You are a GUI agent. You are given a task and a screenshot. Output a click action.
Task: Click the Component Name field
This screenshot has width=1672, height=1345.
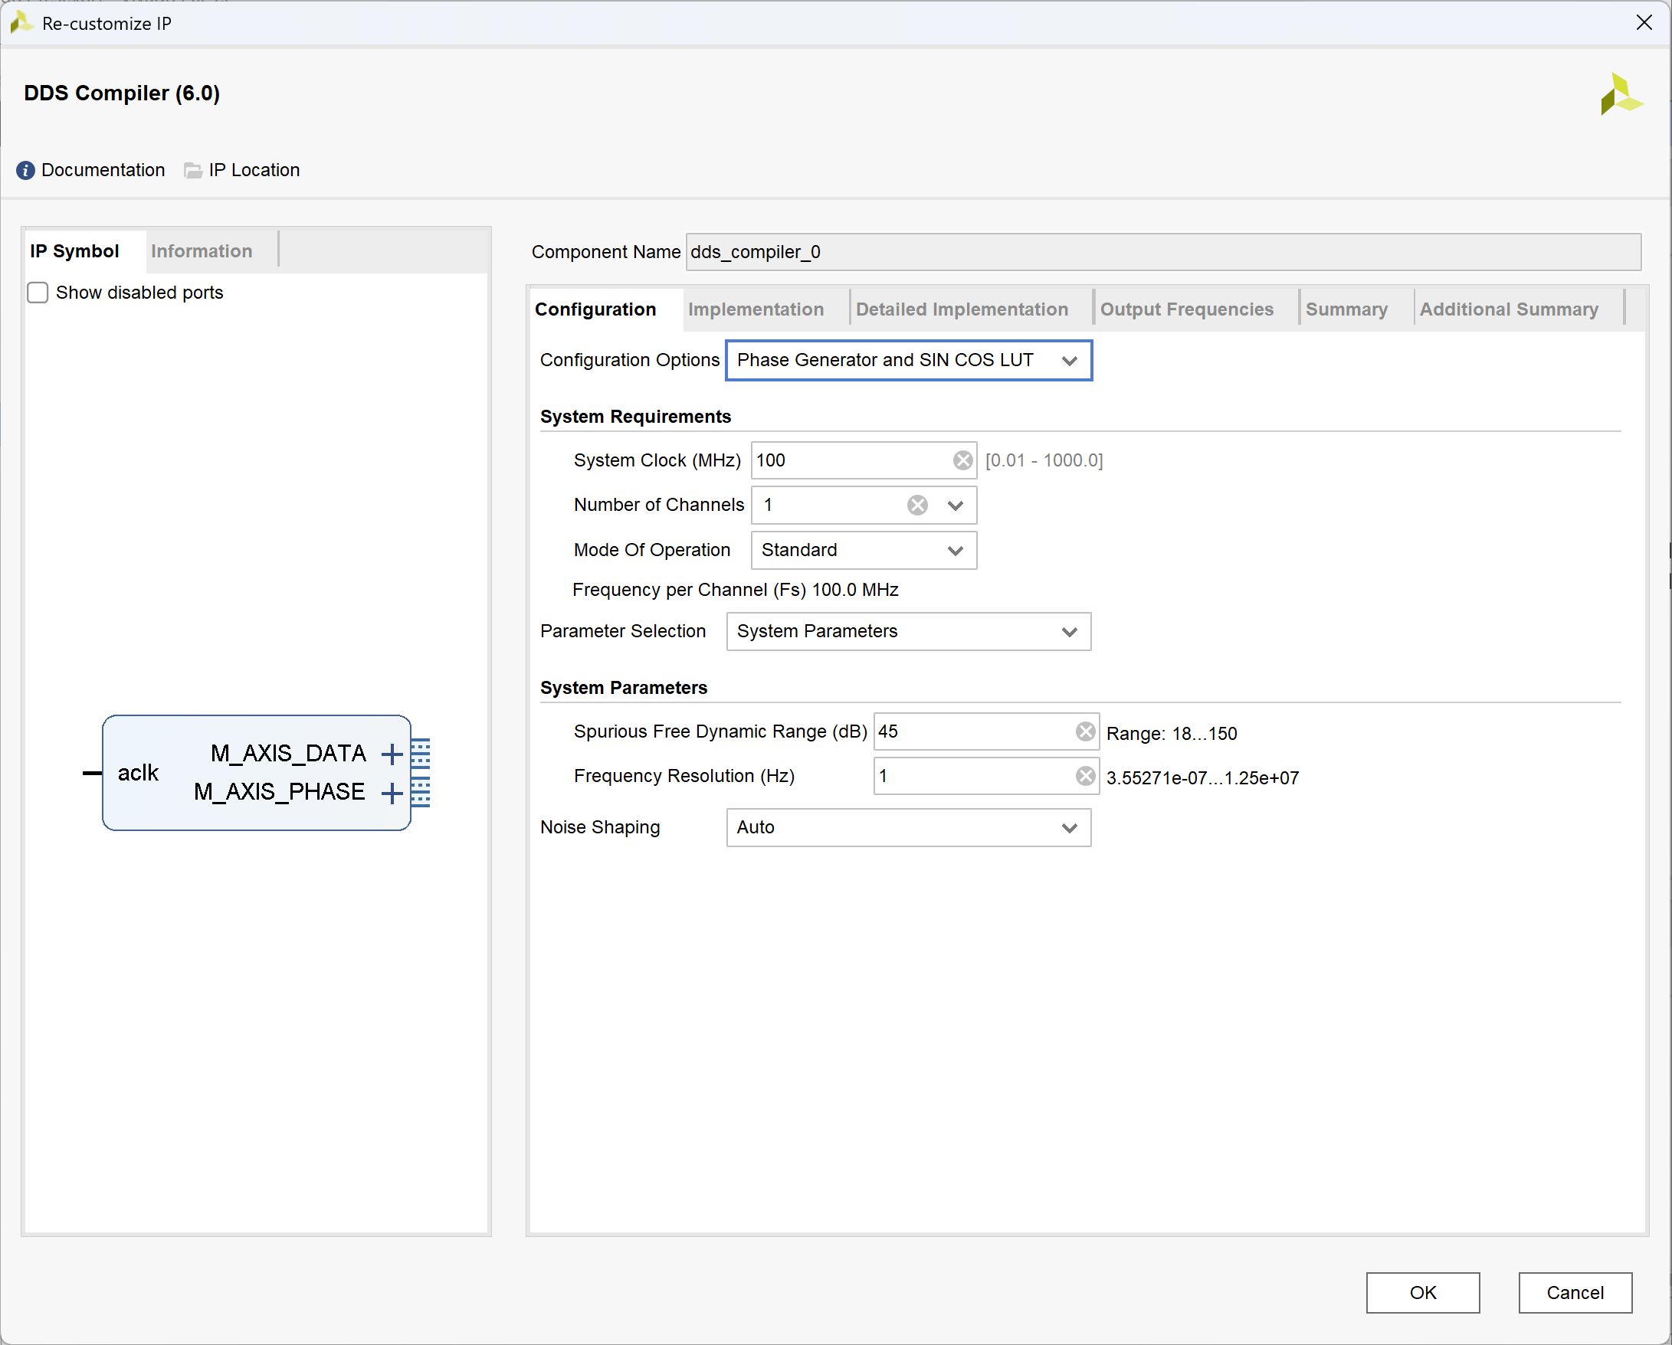(x=1163, y=252)
